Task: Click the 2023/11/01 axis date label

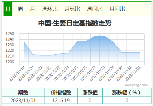Action: (x=133, y=74)
